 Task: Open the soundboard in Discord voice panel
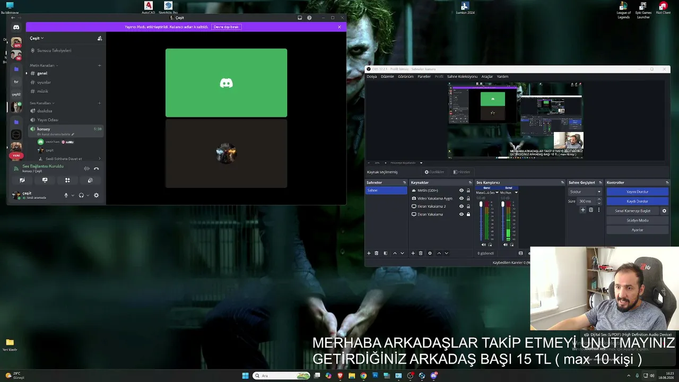pos(90,180)
